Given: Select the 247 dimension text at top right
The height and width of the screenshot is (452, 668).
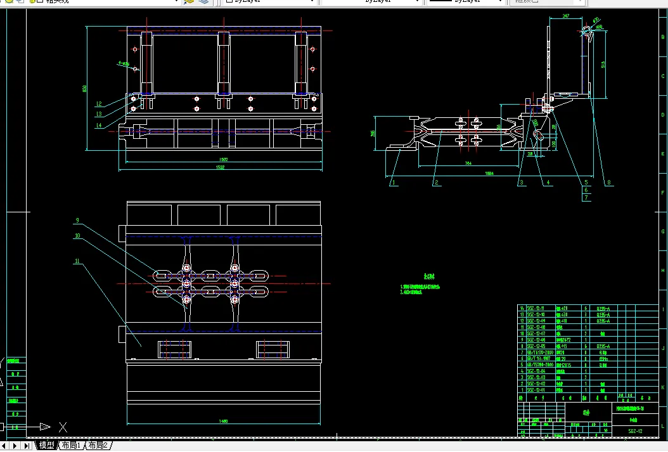Looking at the screenshot, I should pos(566,16).
